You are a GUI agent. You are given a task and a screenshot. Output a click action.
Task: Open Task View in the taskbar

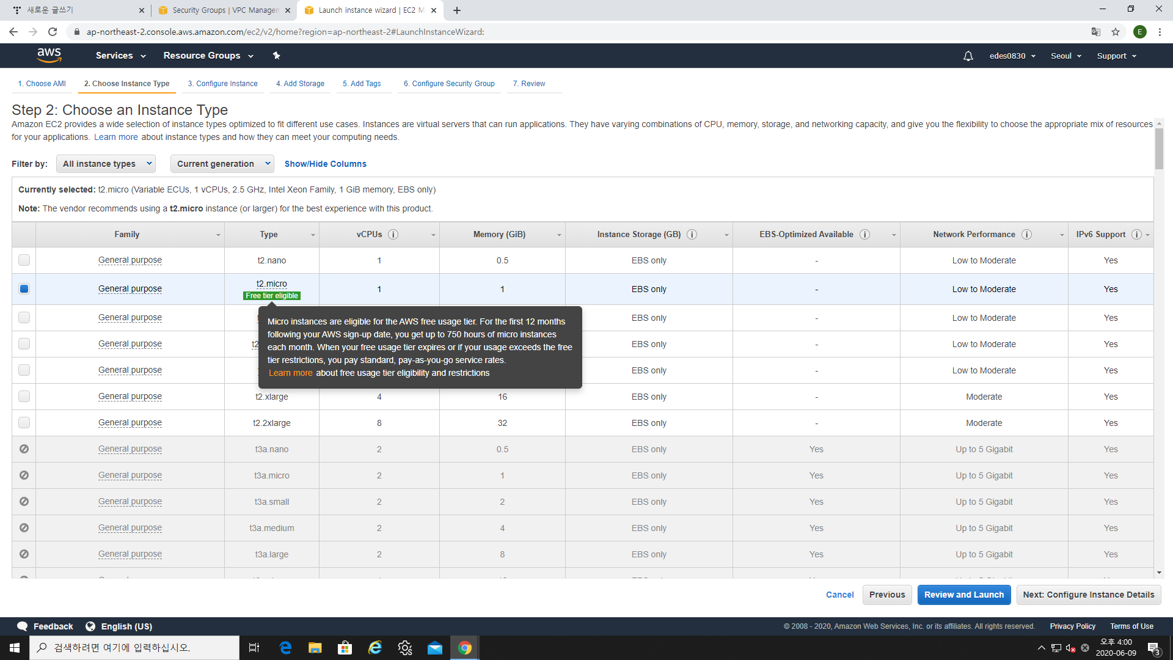[254, 648]
